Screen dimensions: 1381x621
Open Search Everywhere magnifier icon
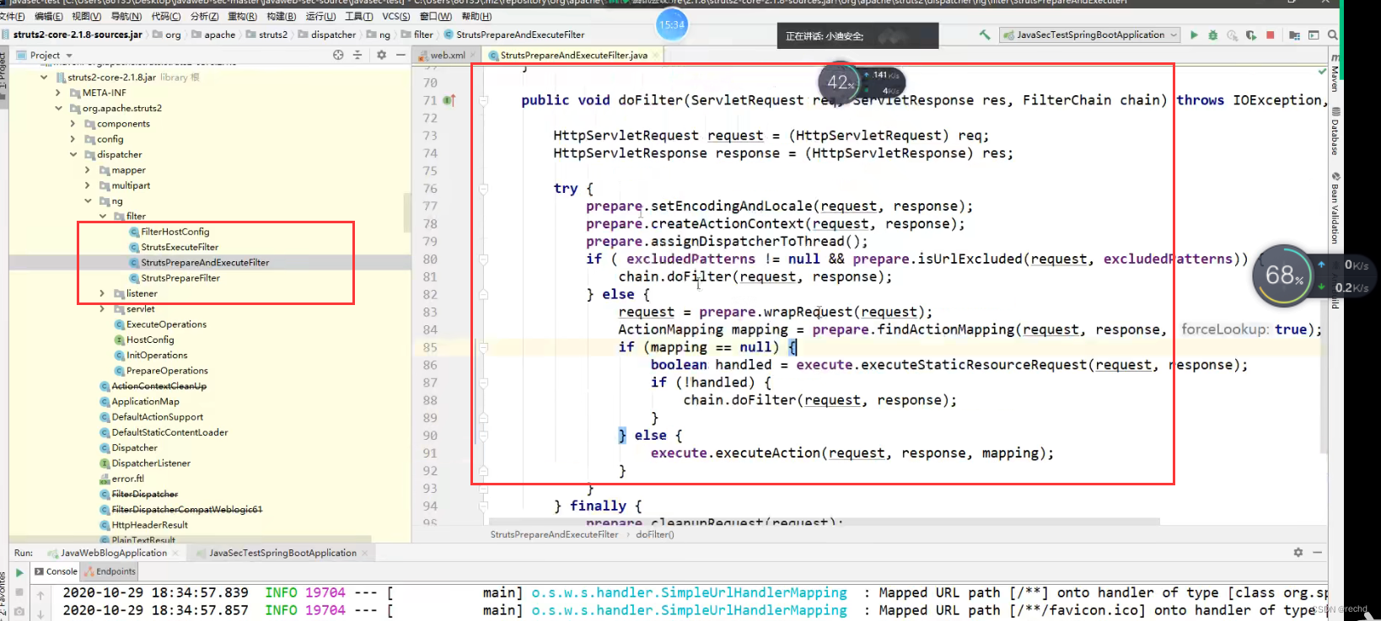point(1332,35)
